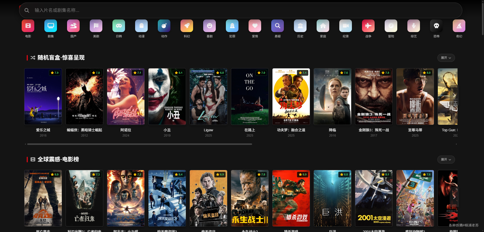Select the 奇幻 category icon

click(459, 26)
